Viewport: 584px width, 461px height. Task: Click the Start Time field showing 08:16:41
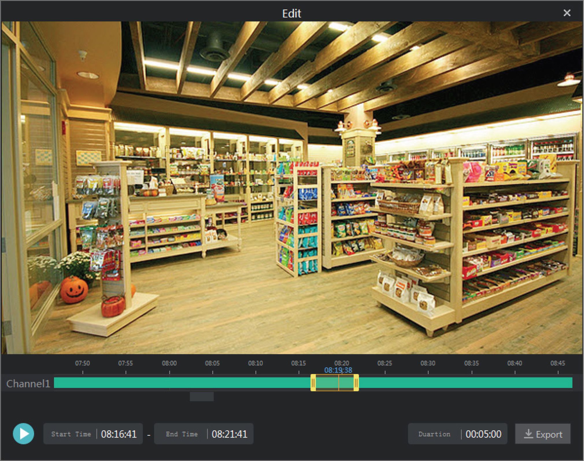119,434
